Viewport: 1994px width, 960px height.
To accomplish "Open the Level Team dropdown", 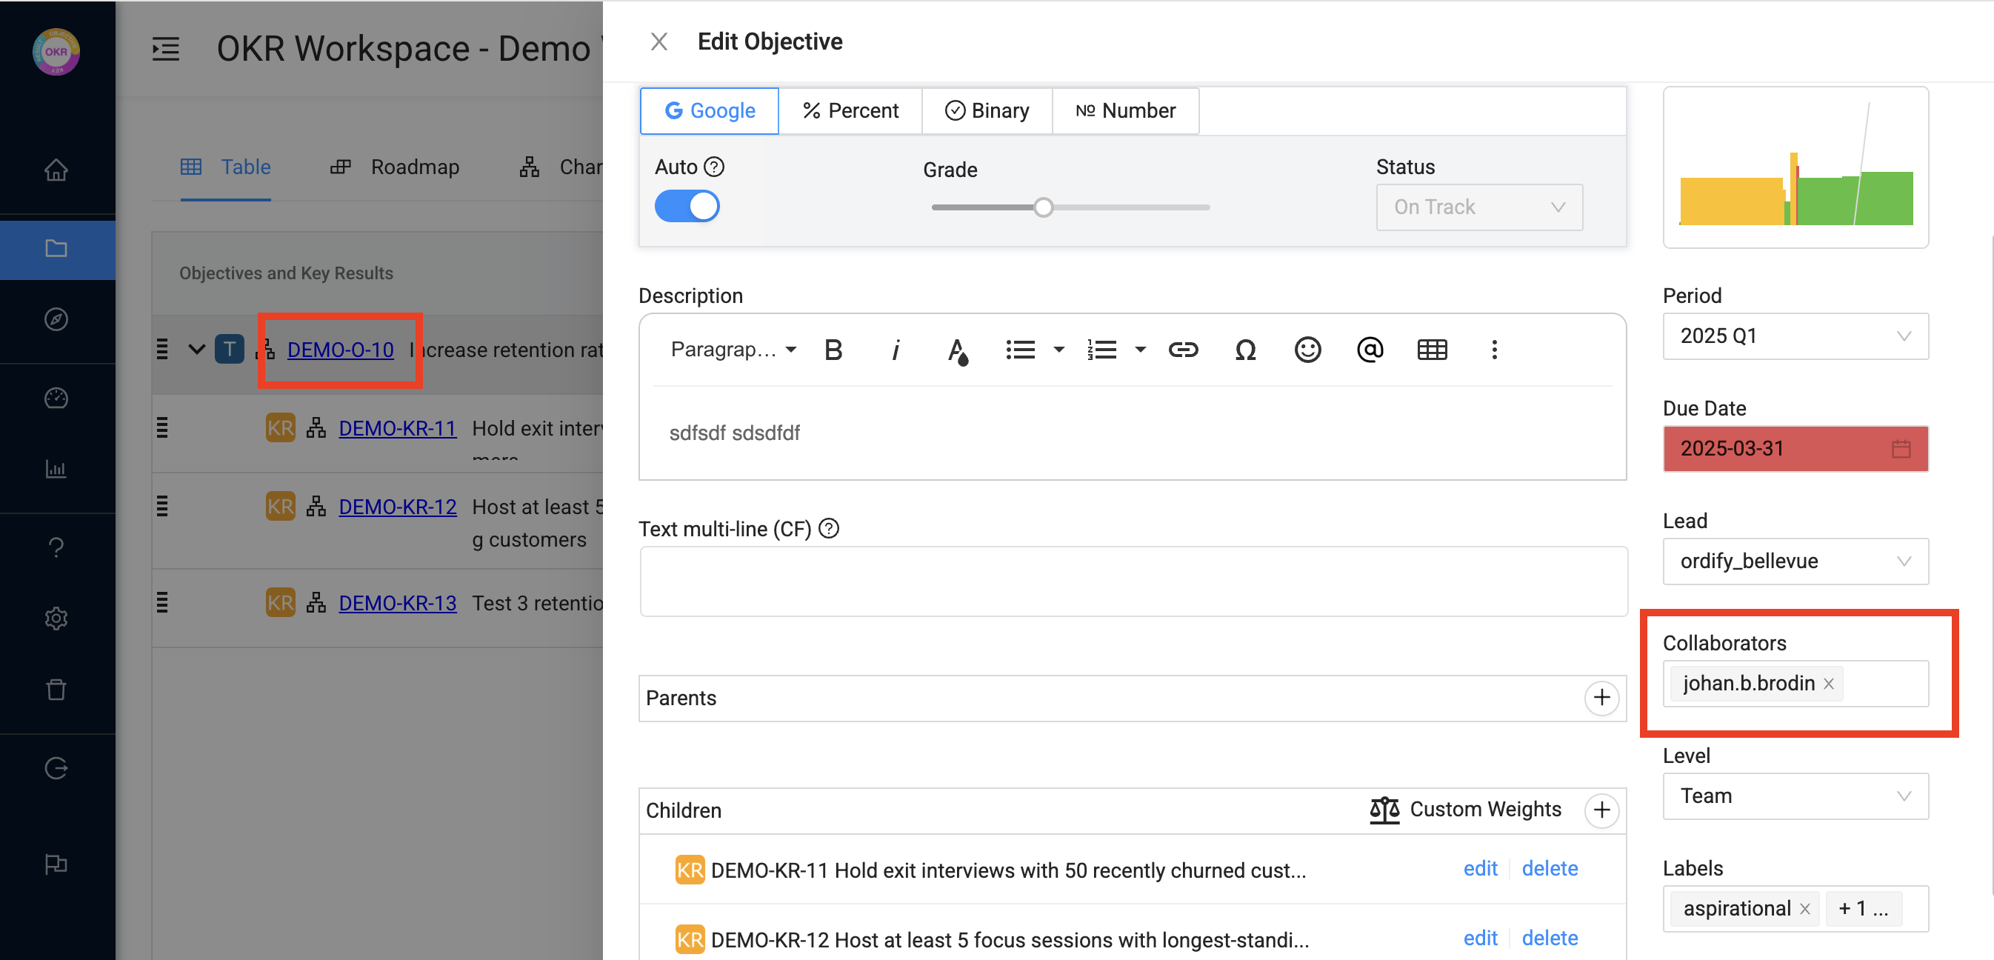I will coord(1794,796).
